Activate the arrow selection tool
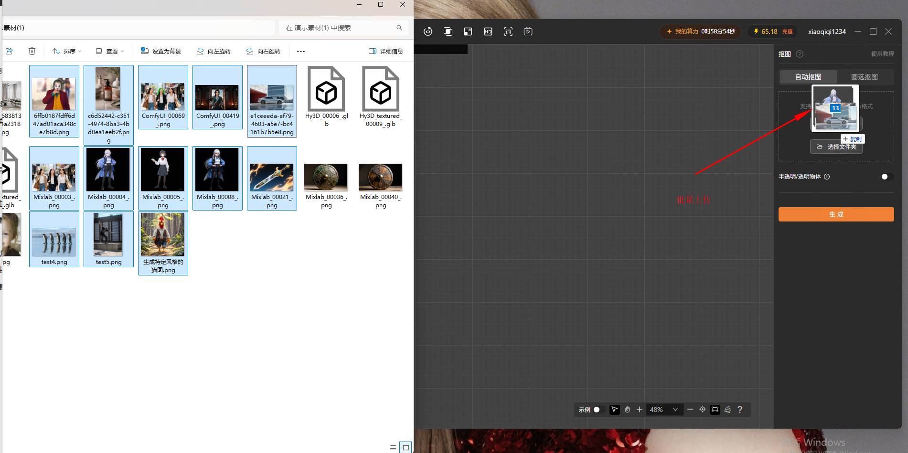 [615, 410]
